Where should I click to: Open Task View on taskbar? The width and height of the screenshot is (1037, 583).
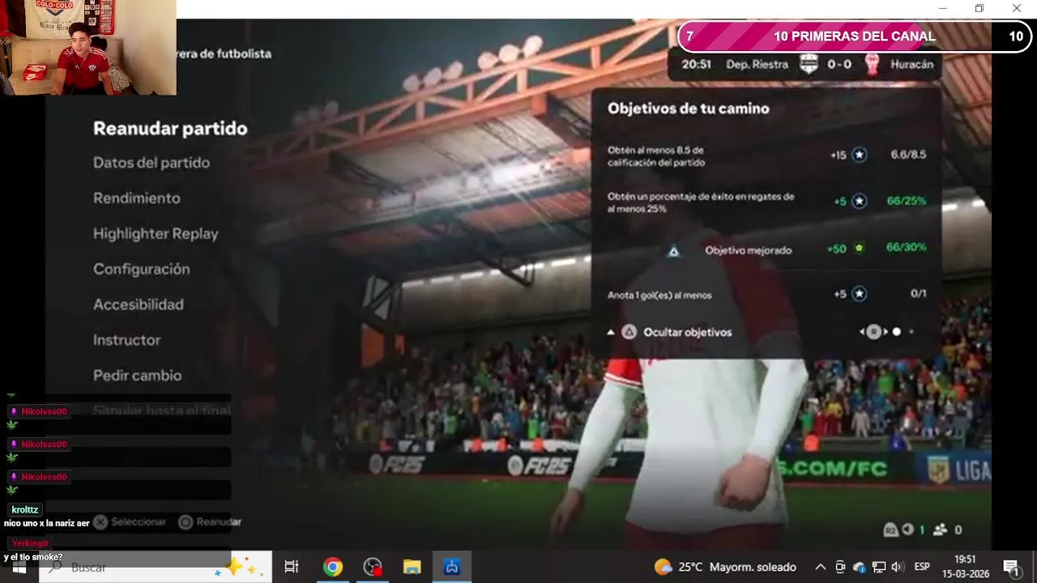click(292, 567)
